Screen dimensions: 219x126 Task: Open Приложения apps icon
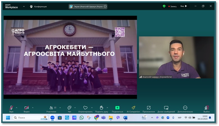[x=149, y=108]
